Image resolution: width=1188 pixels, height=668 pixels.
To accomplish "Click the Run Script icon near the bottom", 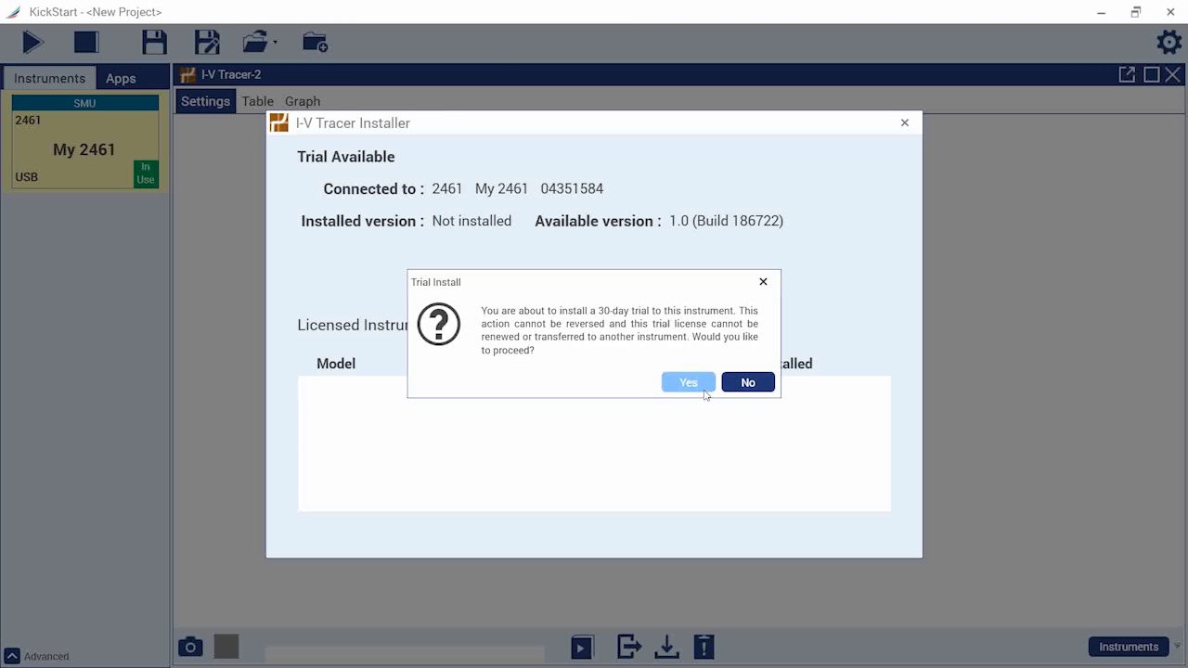I will click(581, 647).
